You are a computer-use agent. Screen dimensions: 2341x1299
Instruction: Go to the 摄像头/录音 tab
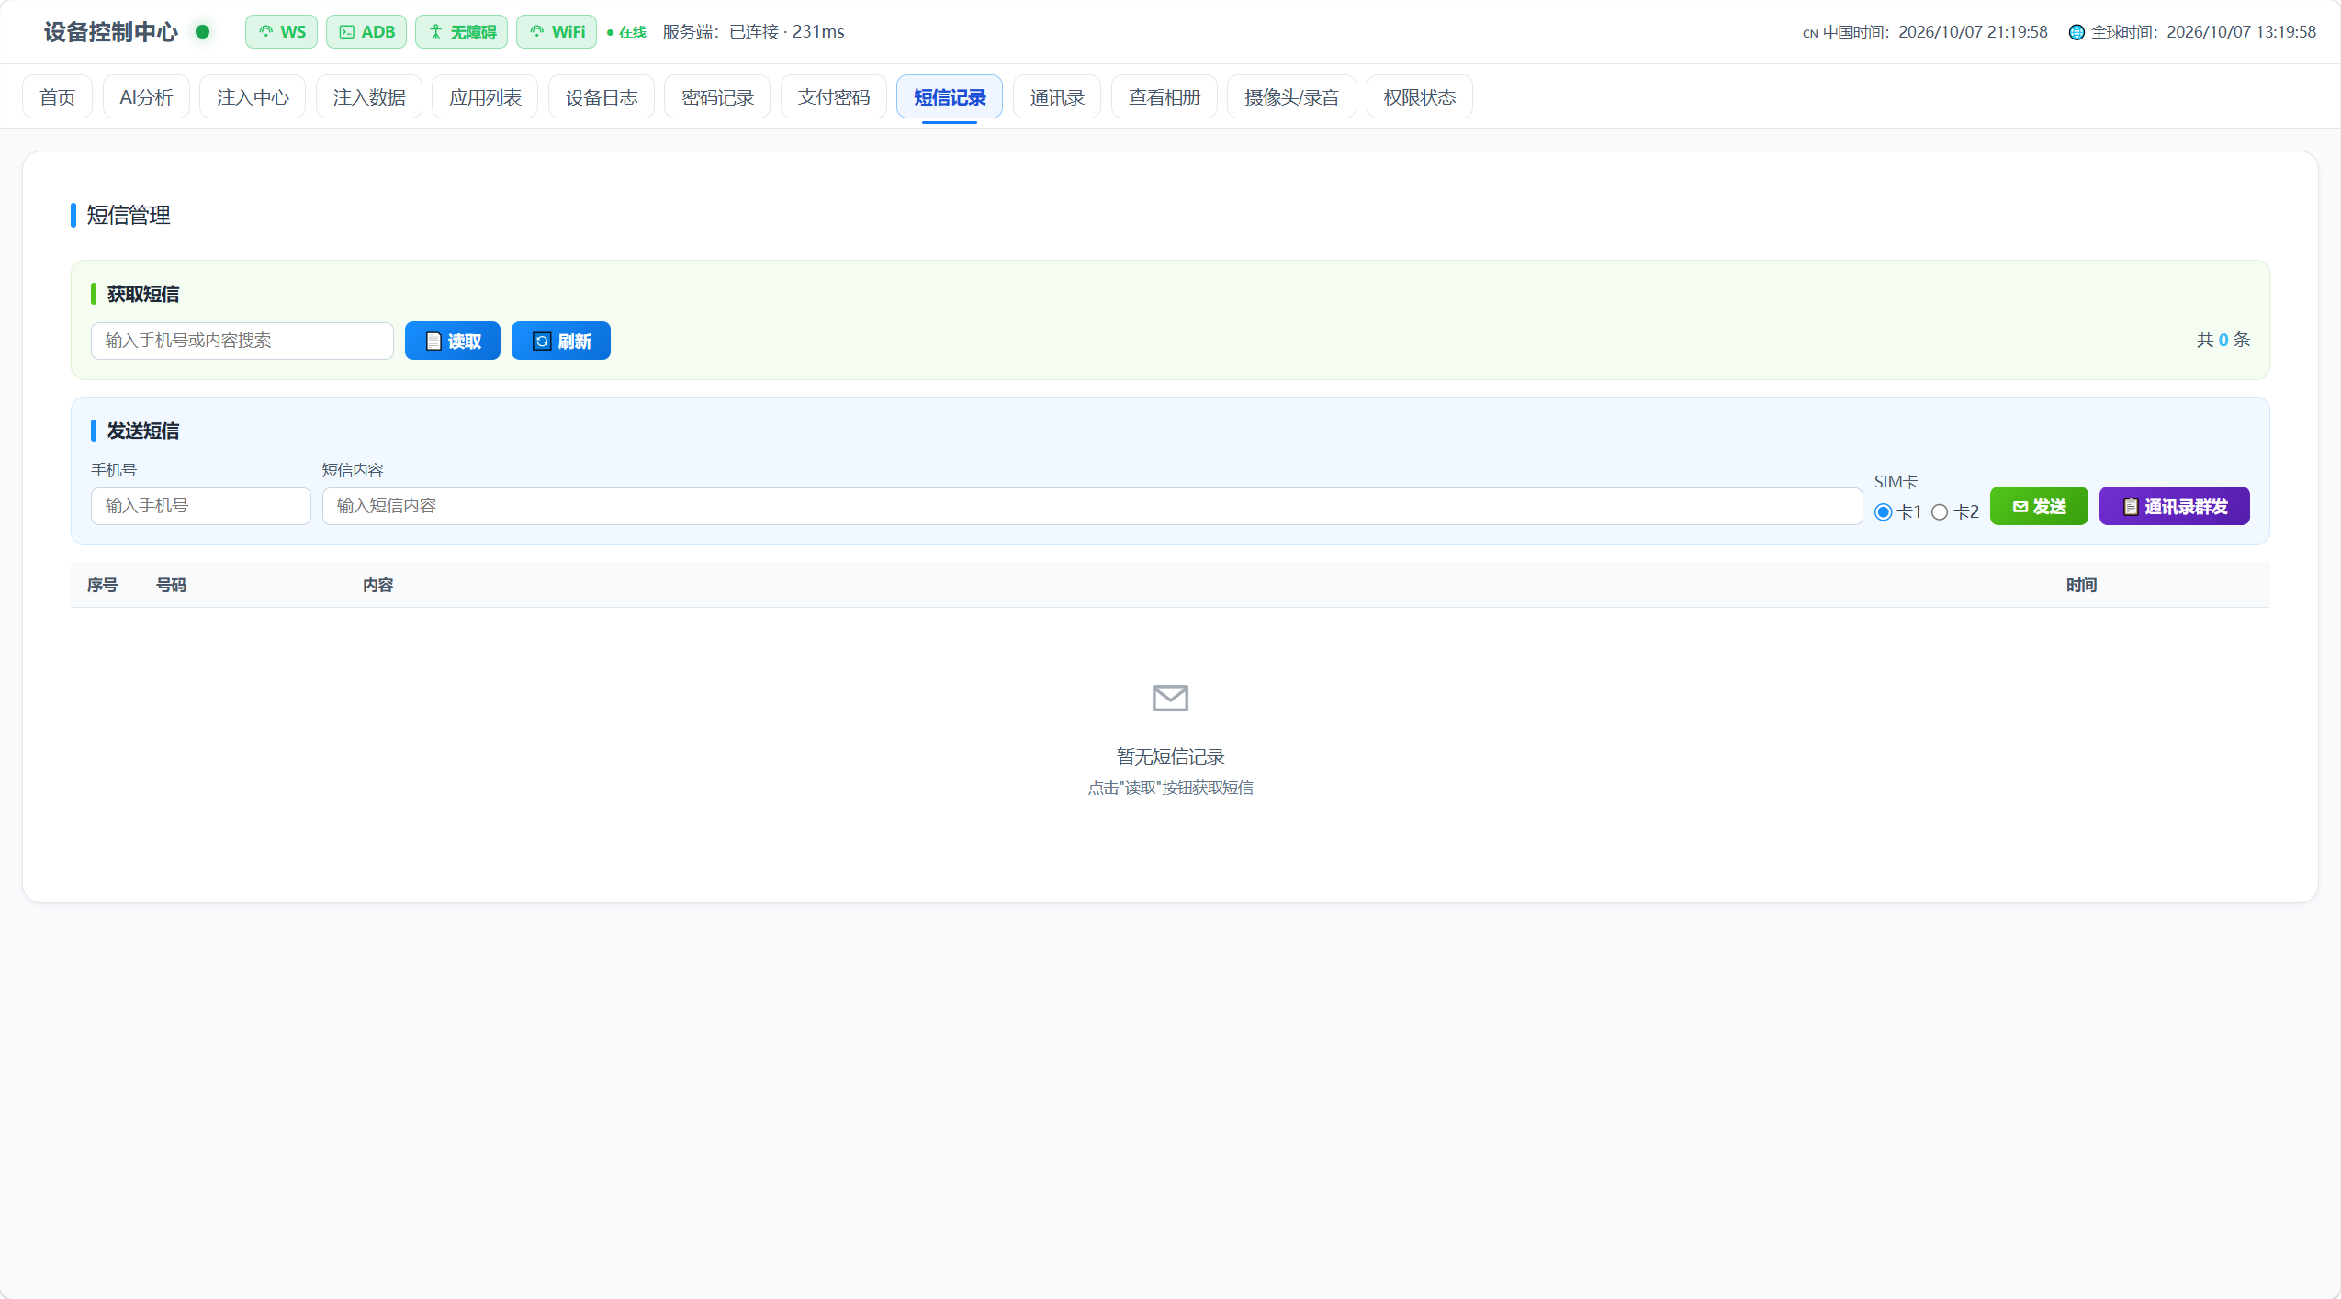coord(1292,96)
